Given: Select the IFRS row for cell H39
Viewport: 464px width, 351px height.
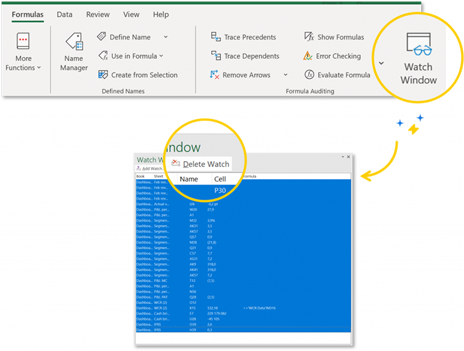Looking at the screenshot, I should pos(243,330).
